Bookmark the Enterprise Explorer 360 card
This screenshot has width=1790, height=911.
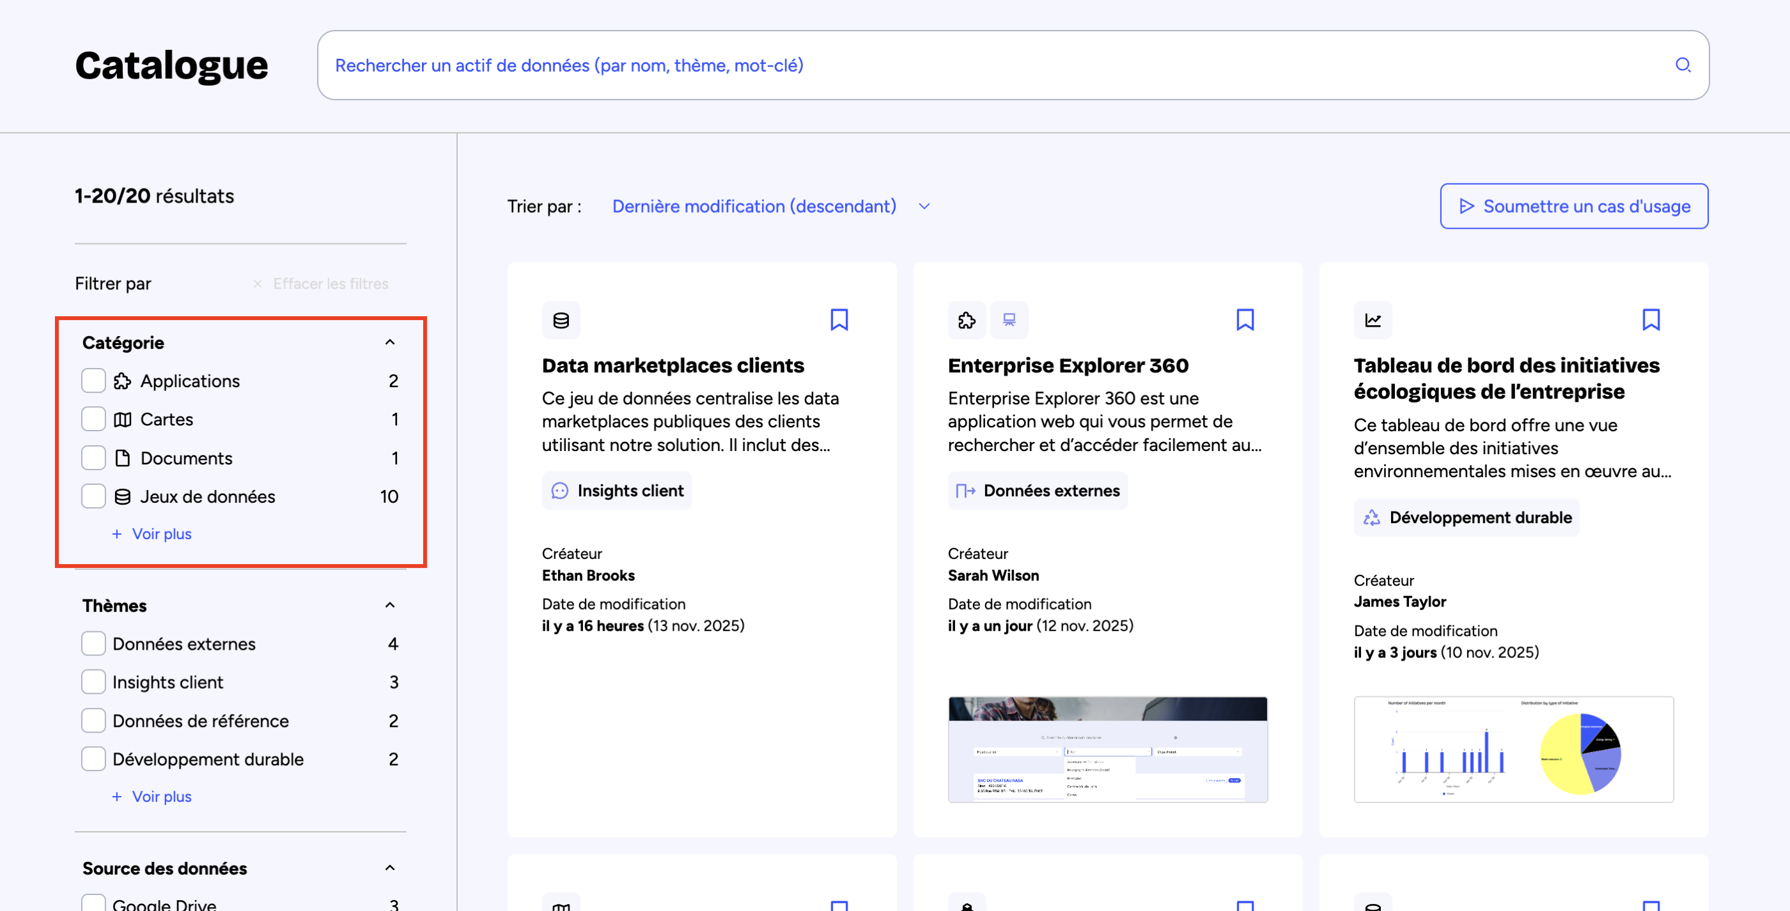1245,320
